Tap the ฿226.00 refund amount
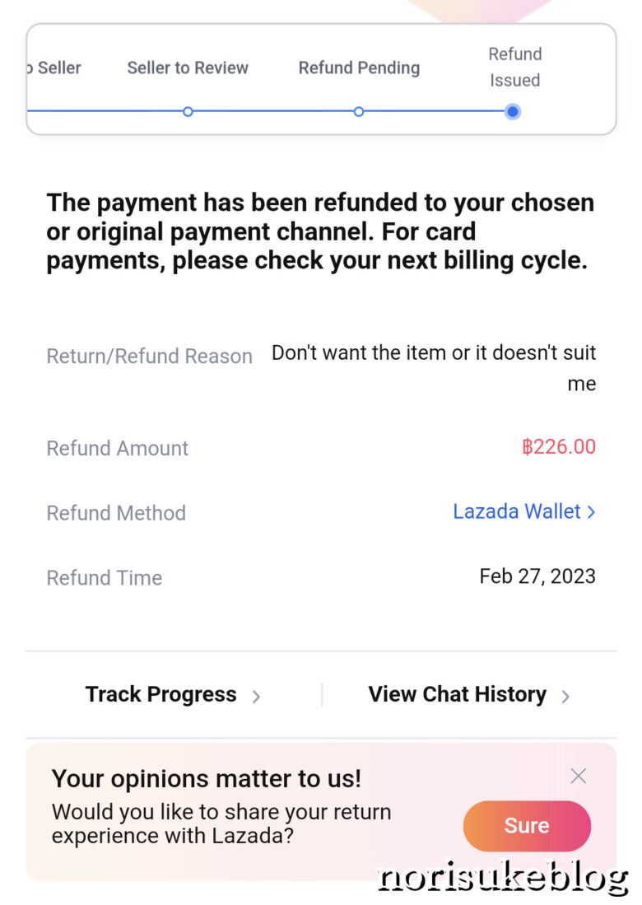The width and height of the screenshot is (642, 905). (x=559, y=447)
